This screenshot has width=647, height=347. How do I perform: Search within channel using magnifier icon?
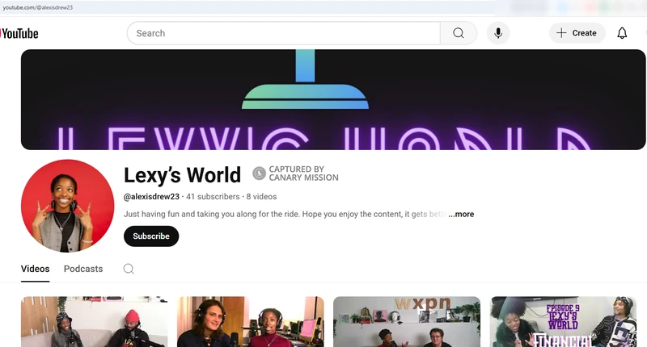point(129,269)
